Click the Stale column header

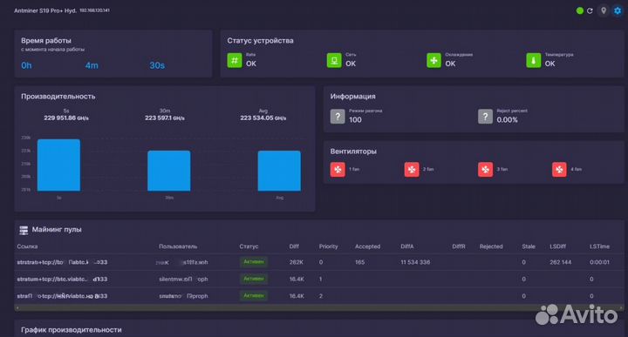529,246
